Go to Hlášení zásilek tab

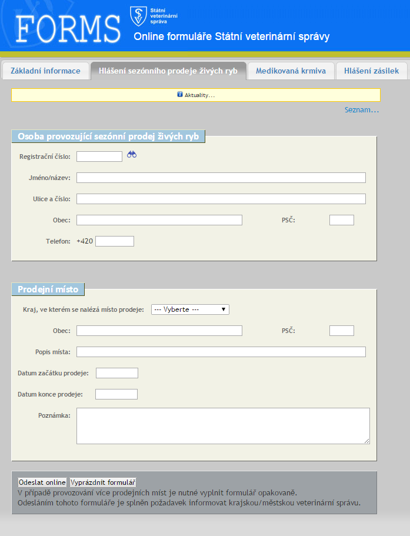(371, 71)
